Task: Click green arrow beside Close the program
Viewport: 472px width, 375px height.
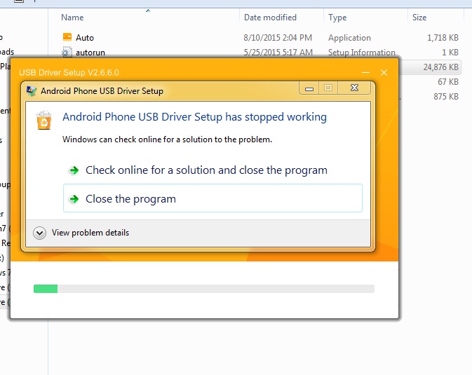Action: point(74,199)
